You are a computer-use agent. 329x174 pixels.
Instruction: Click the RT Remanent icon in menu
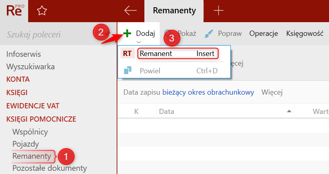point(127,54)
